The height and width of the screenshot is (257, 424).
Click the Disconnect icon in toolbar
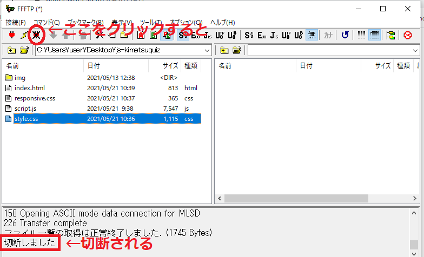(36, 35)
